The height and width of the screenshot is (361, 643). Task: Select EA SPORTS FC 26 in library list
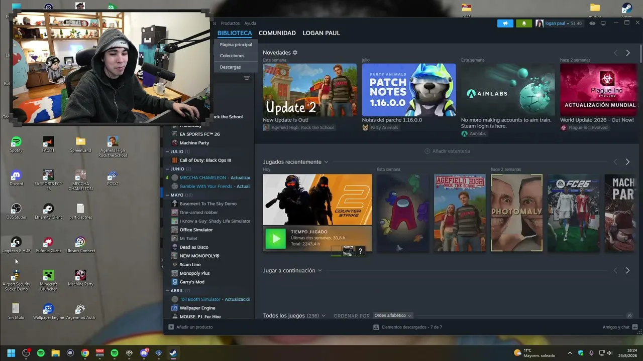[x=200, y=134]
